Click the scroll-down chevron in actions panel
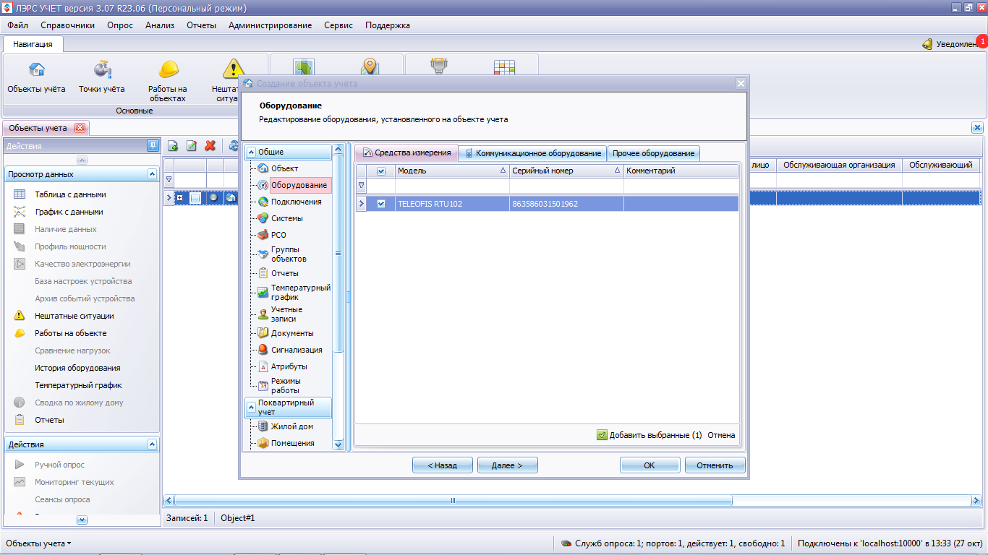 (82, 520)
